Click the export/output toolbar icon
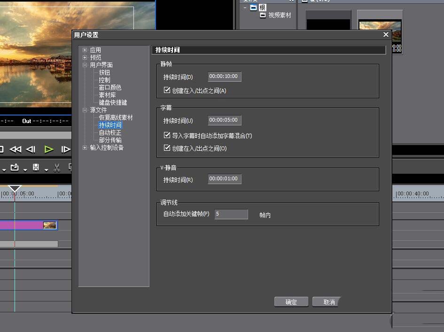Viewport: 444px width, 332px height. [14, 168]
